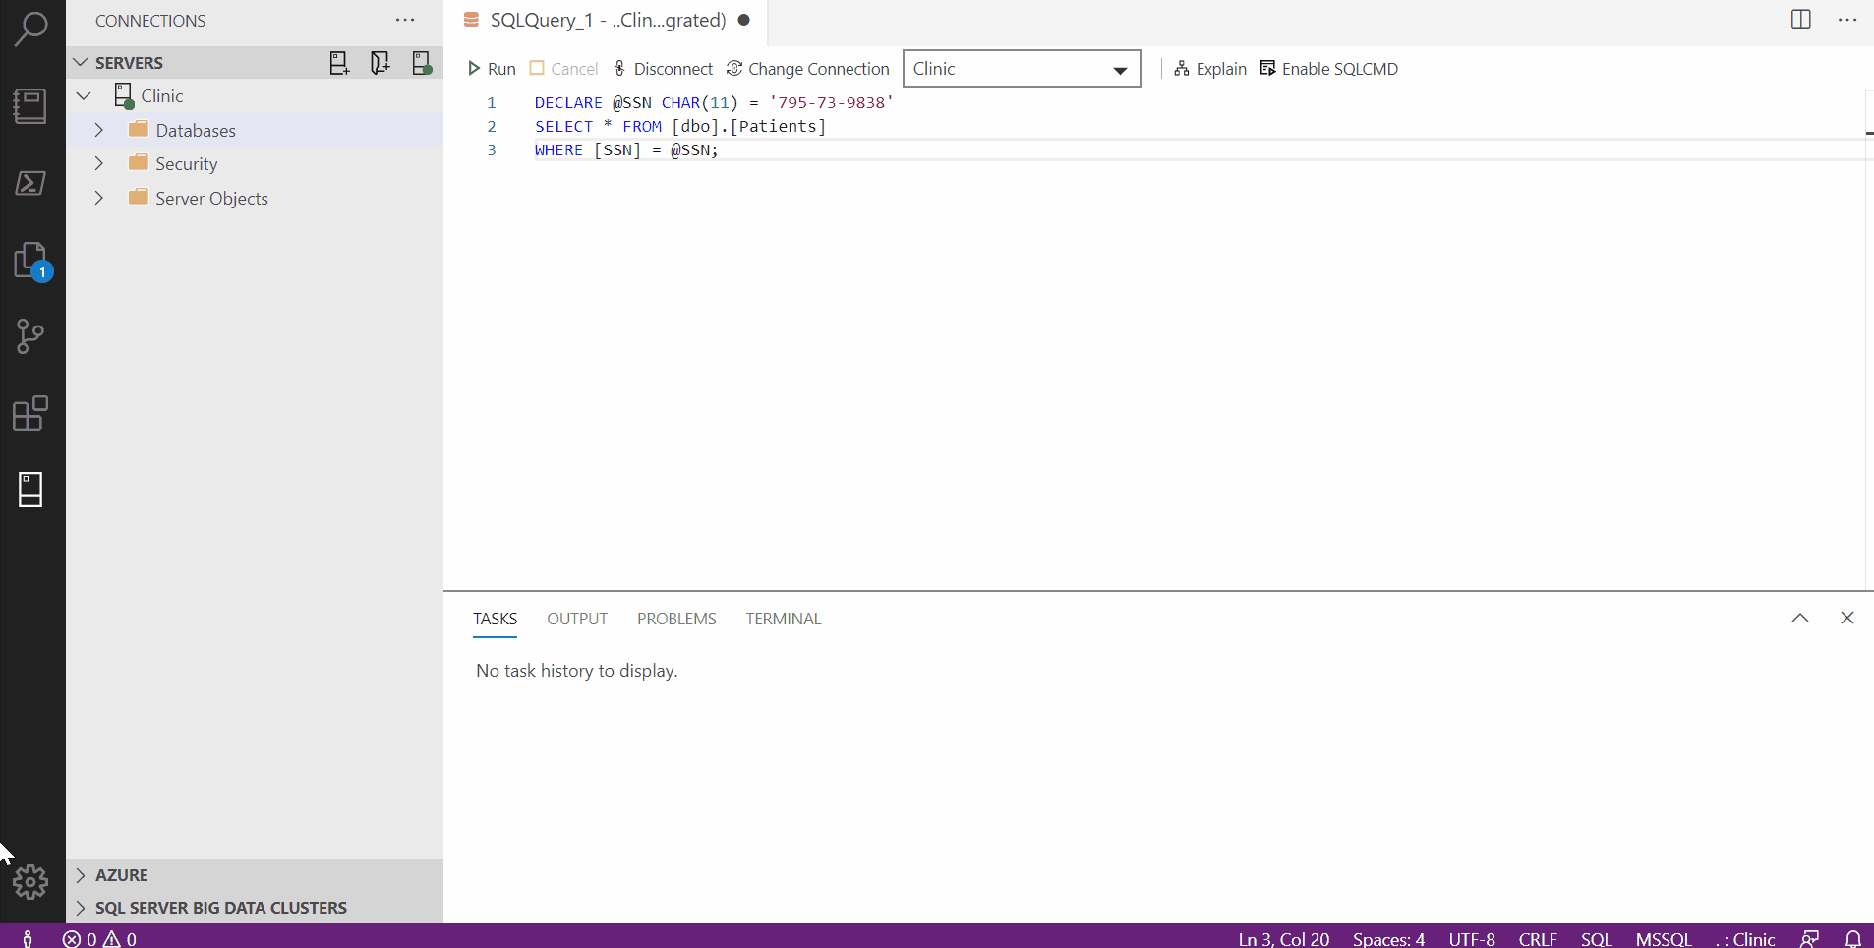Screen dimensions: 1874x948
Task: Enable SQLCMD mode
Action: click(x=1328, y=68)
